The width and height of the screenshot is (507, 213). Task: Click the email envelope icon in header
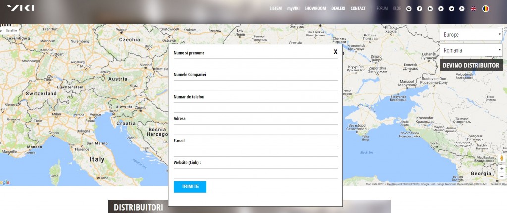point(409,9)
